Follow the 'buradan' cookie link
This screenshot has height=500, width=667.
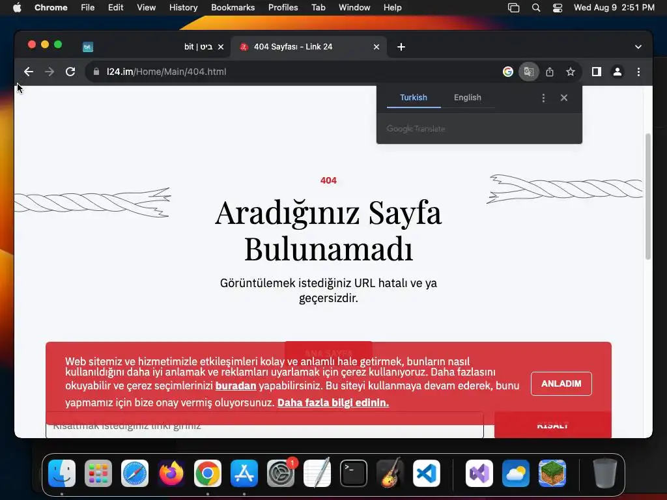pyautogui.click(x=236, y=385)
